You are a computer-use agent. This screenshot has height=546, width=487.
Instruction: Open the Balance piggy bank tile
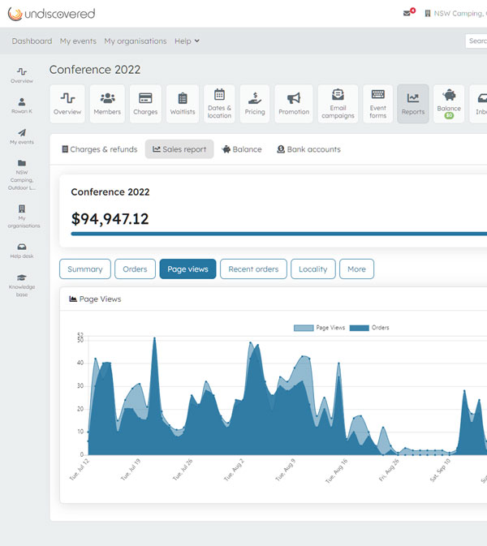pyautogui.click(x=449, y=103)
